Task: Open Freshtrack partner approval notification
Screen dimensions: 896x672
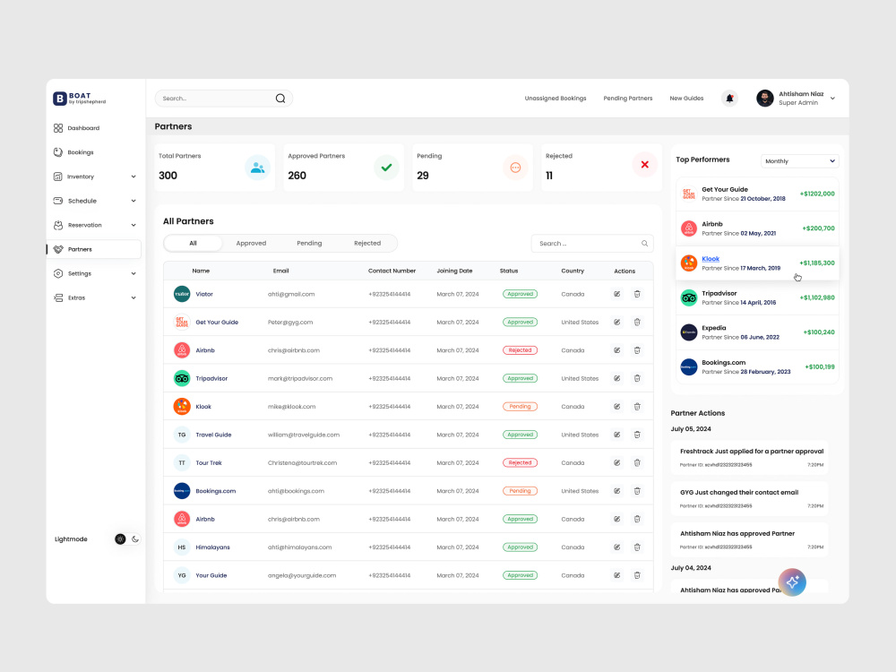Action: click(750, 457)
